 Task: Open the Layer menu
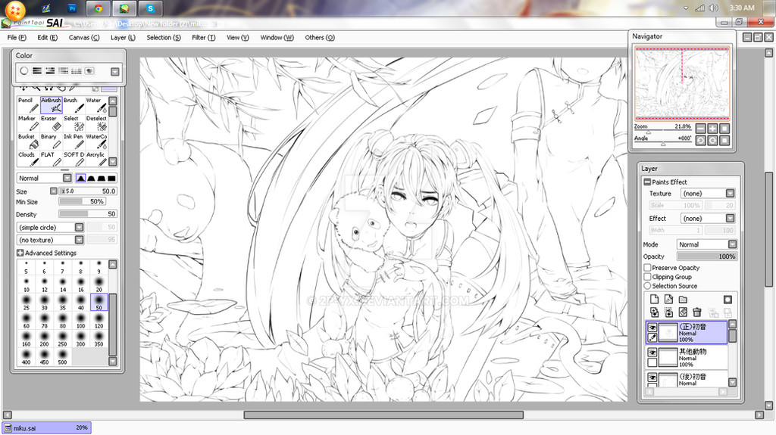[x=123, y=38]
